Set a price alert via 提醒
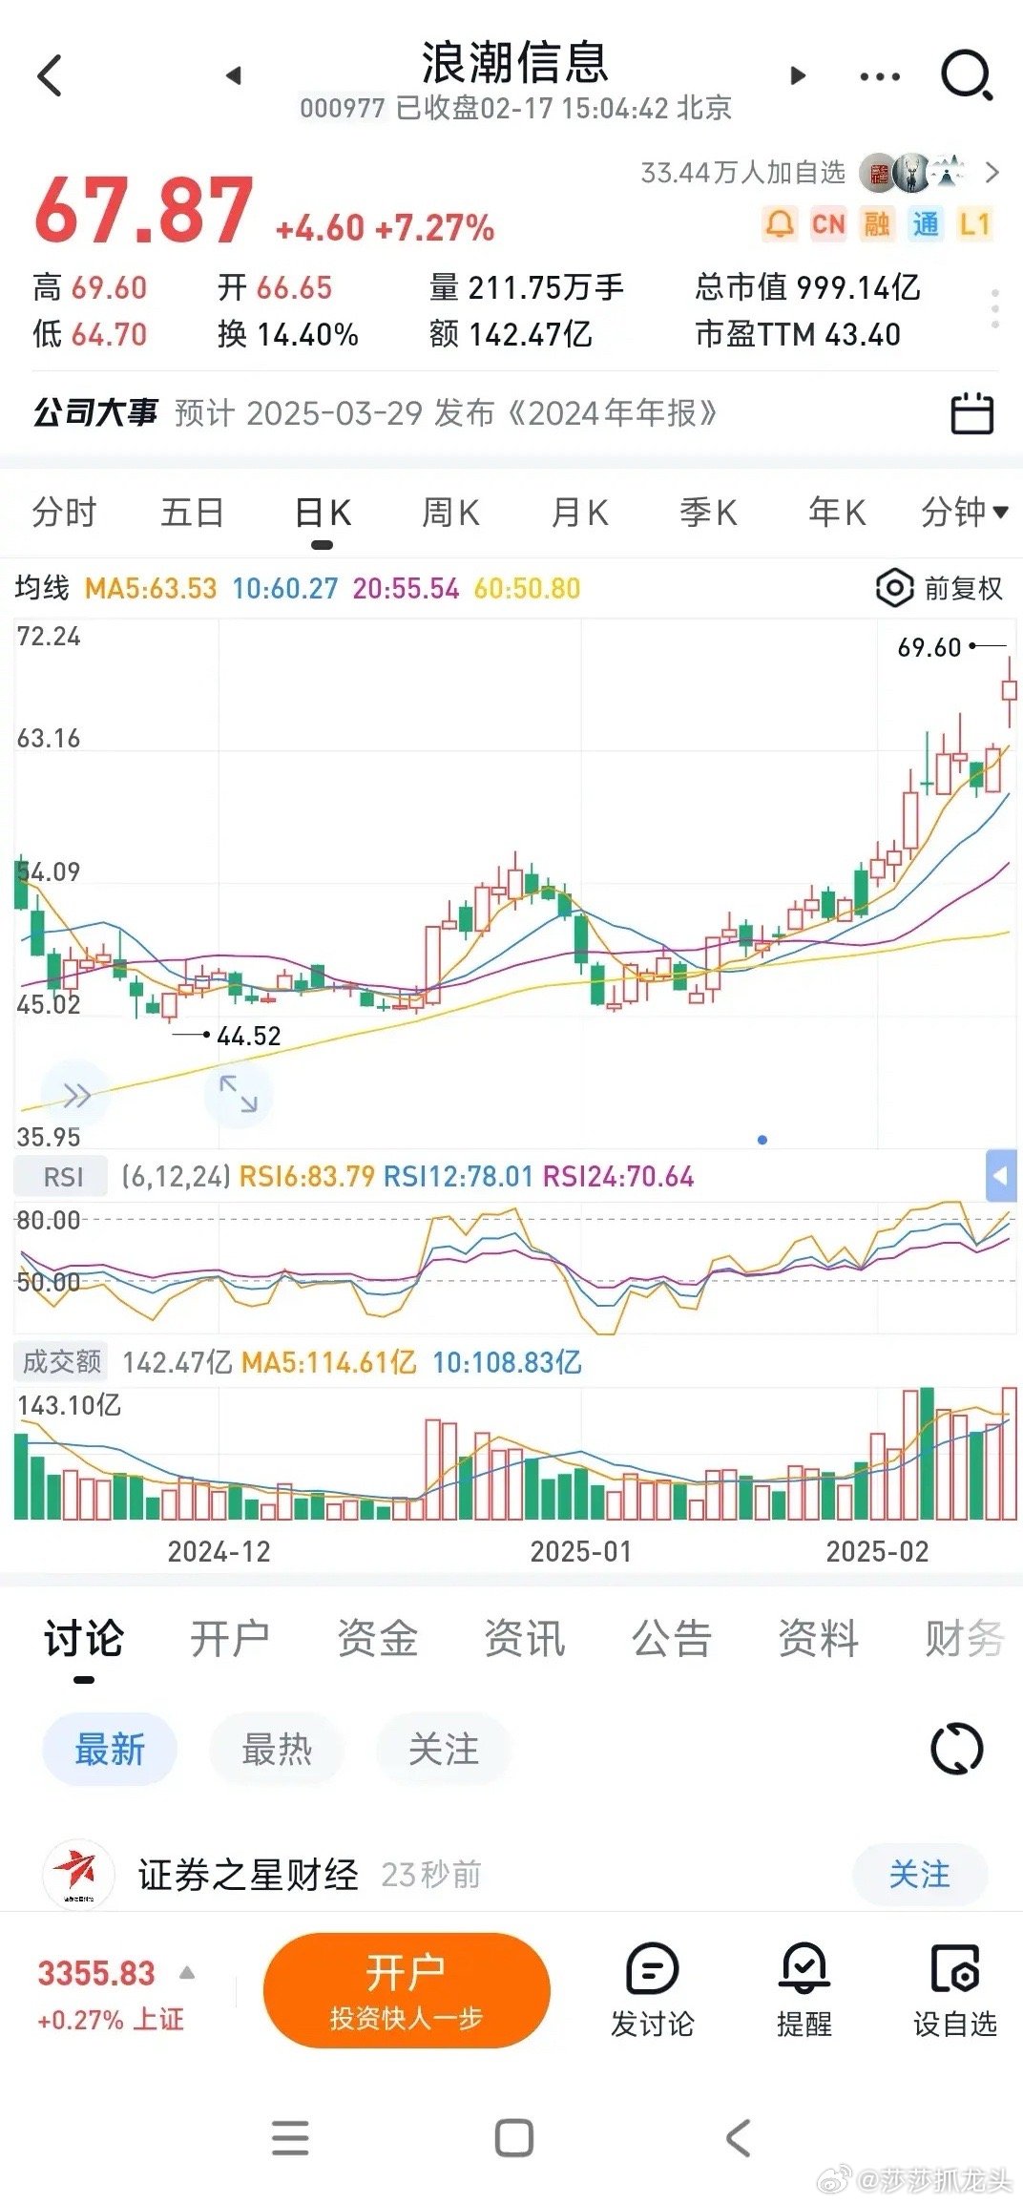 click(804, 1990)
